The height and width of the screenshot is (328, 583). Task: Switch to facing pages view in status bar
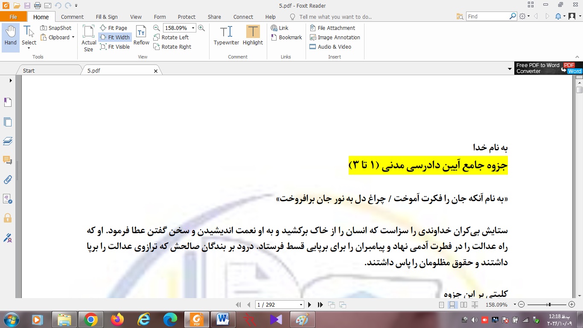463,305
